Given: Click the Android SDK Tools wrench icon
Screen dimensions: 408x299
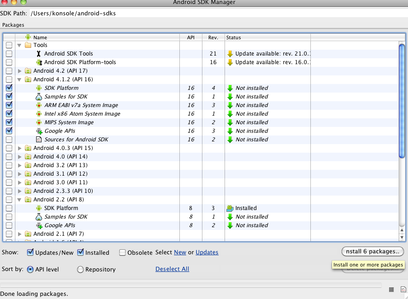Looking at the screenshot, I should click(x=39, y=54).
